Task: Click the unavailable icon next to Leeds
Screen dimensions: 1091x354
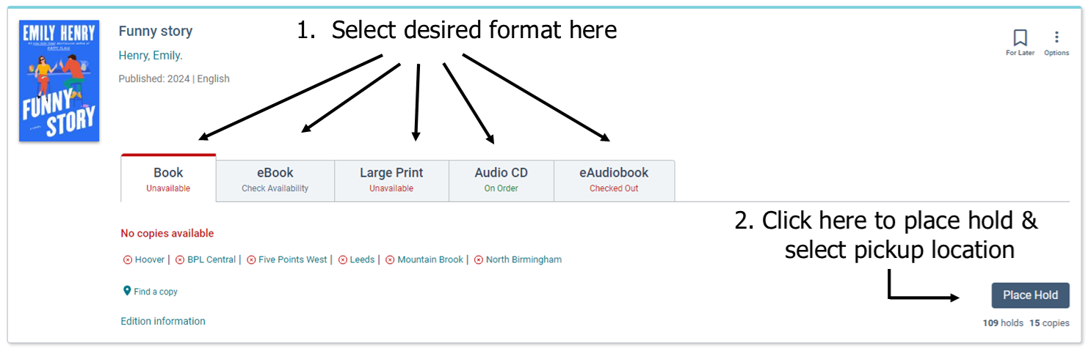Action: tap(343, 260)
